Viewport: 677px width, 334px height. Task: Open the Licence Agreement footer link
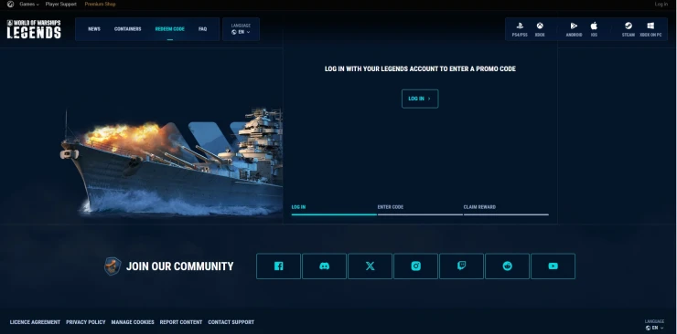pos(35,322)
